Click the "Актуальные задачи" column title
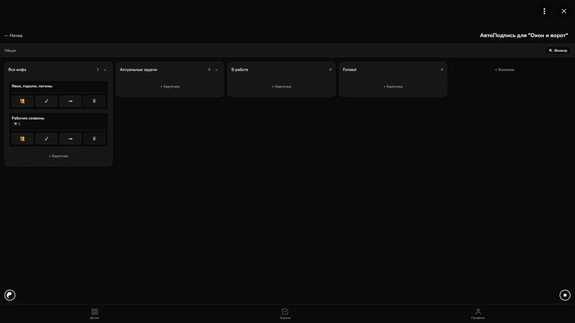 (138, 70)
